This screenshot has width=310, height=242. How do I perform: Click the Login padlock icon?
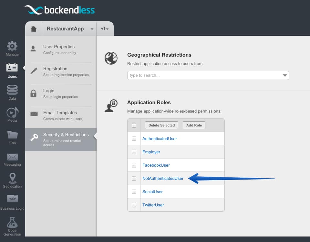[33, 93]
